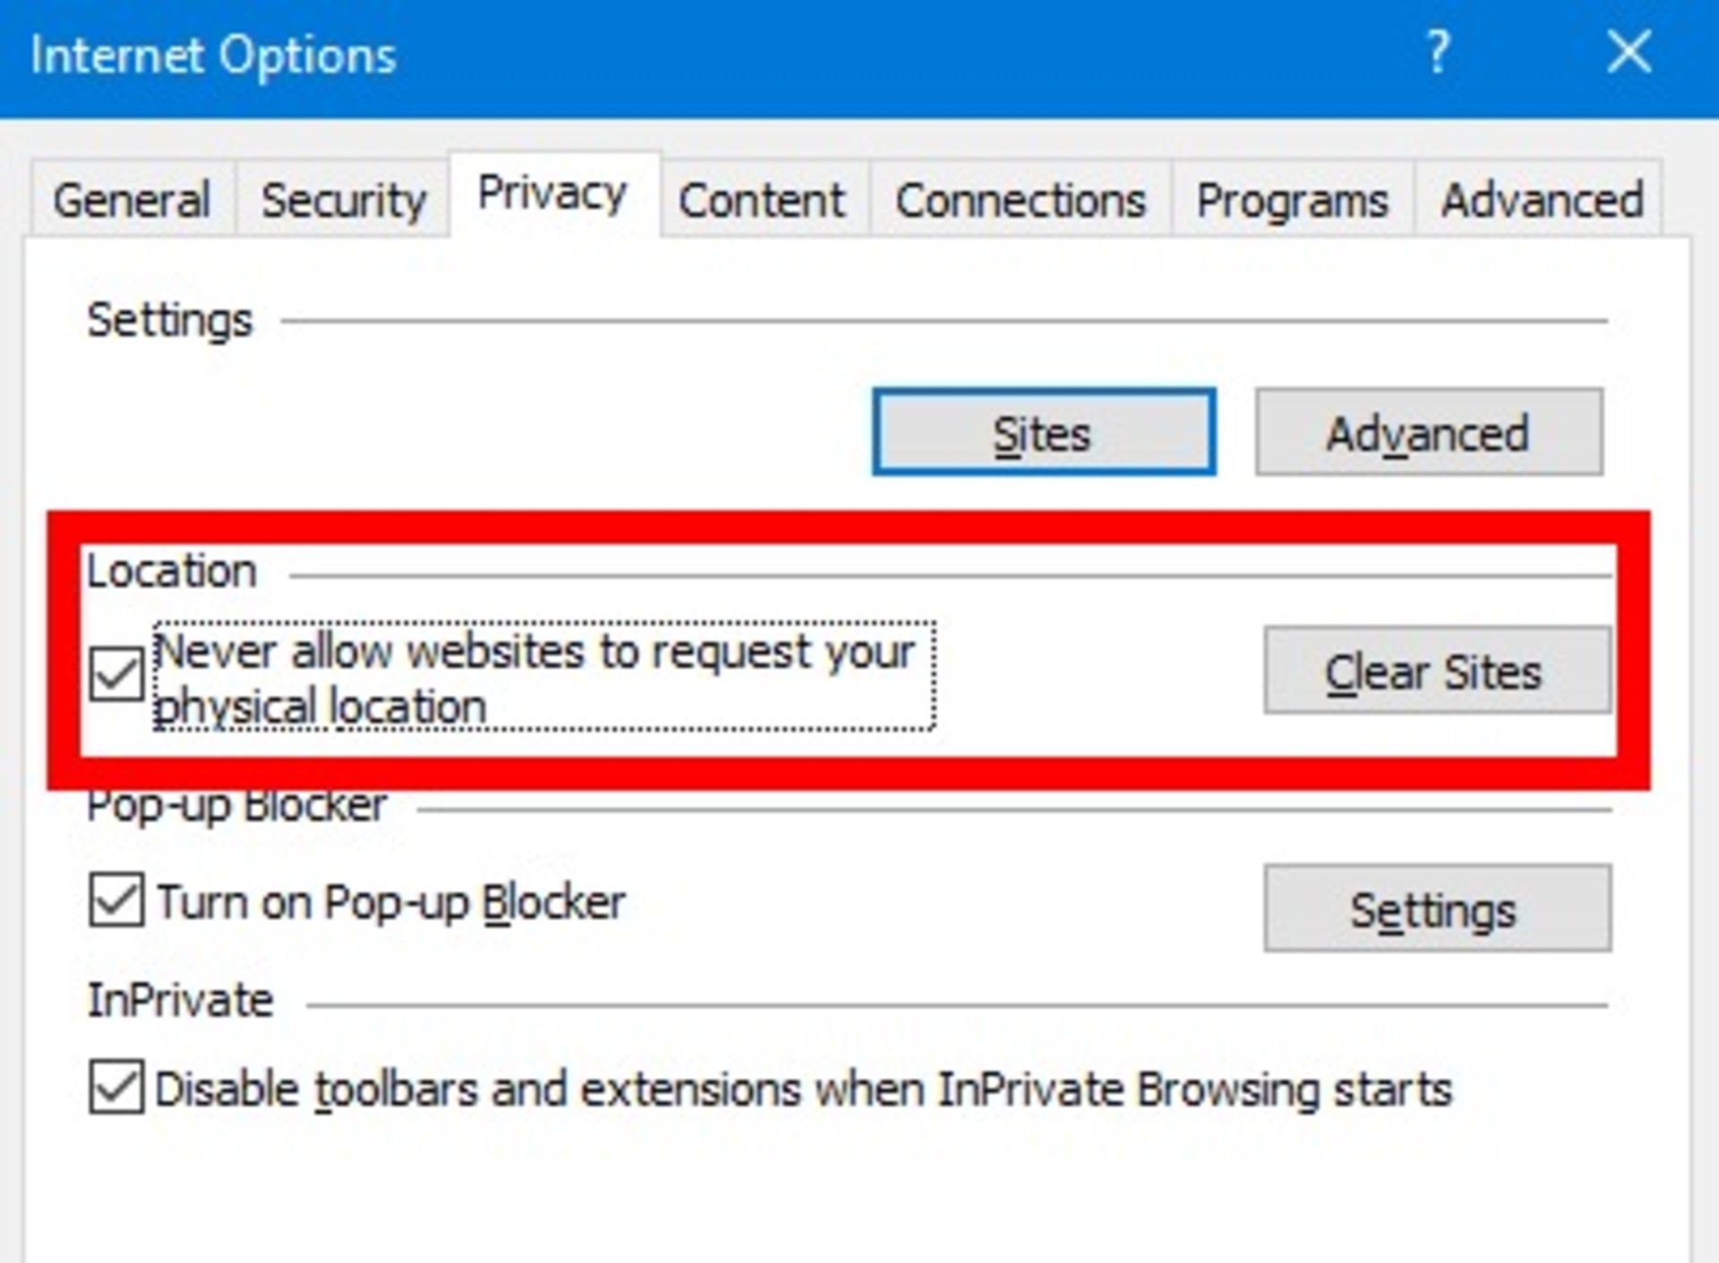Viewport: 1719px width, 1263px height.
Task: Open the Security tab
Action: click(x=343, y=199)
